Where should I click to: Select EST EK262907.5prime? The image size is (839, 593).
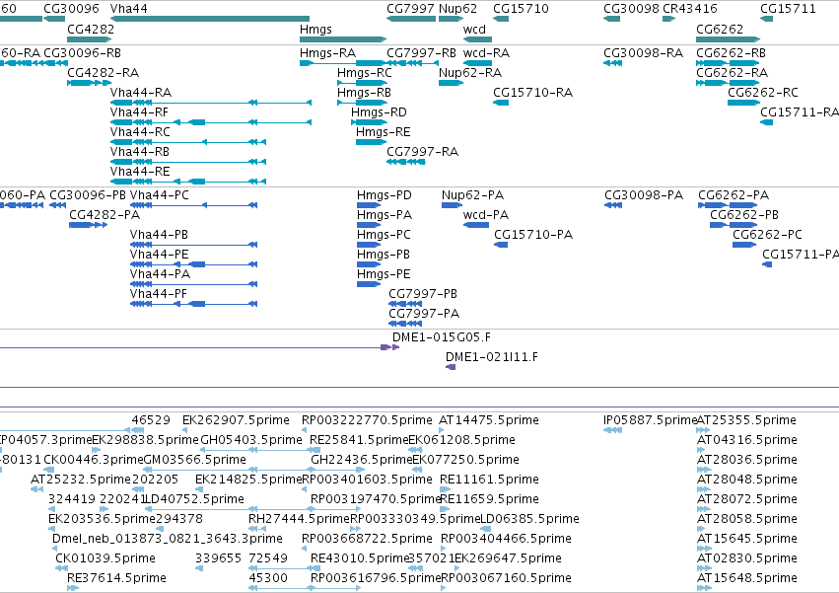[185, 430]
